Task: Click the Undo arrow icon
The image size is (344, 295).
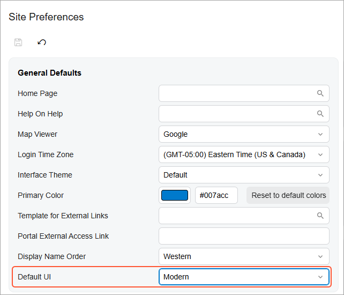Action: [42, 42]
